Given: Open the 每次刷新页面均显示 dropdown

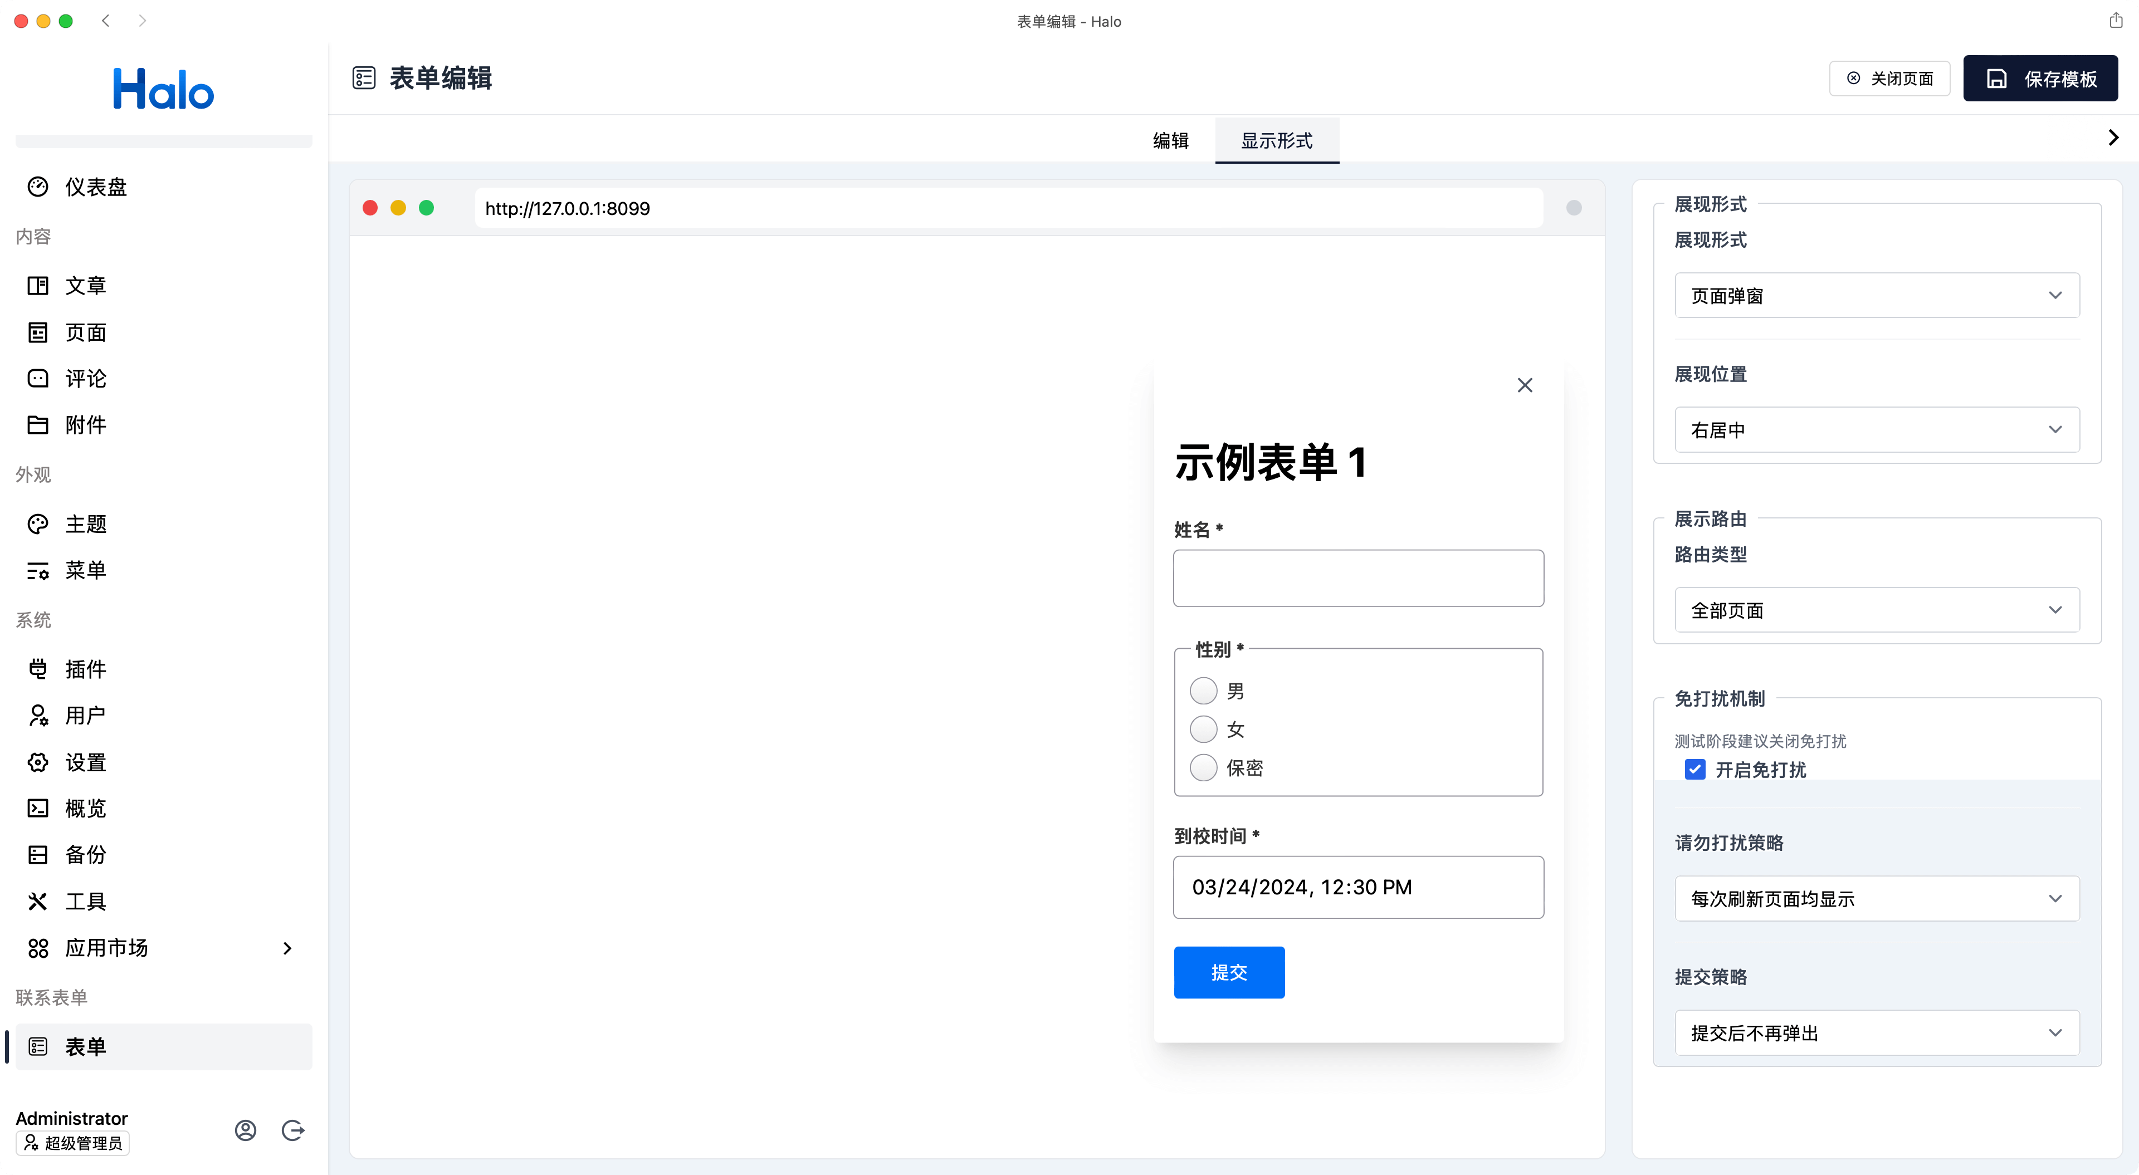Looking at the screenshot, I should tap(1877, 898).
